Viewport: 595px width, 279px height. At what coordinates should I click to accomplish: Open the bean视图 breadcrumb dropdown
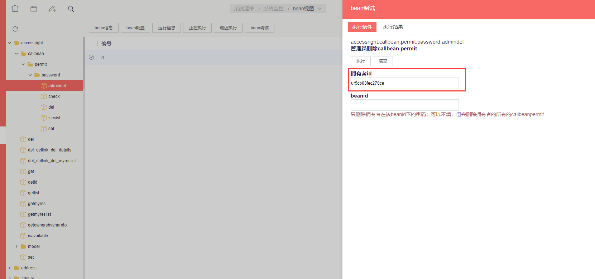pos(319,9)
